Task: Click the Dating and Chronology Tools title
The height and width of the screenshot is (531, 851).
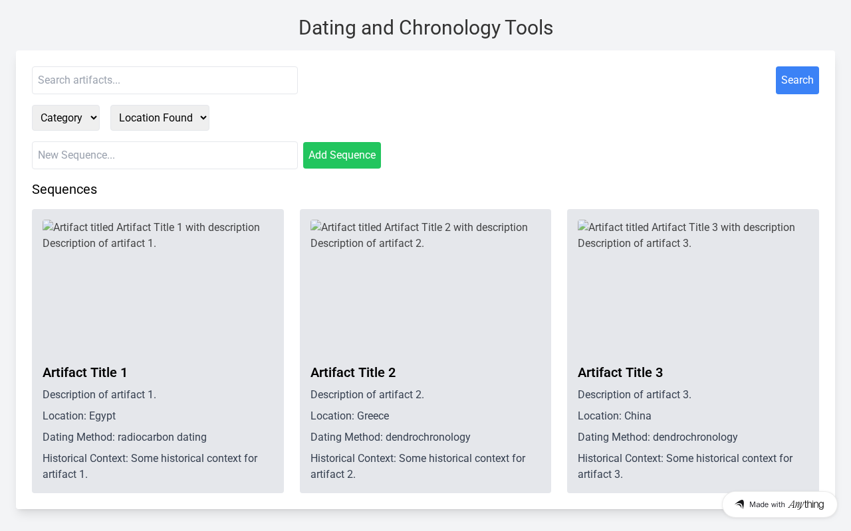Action: [425, 28]
